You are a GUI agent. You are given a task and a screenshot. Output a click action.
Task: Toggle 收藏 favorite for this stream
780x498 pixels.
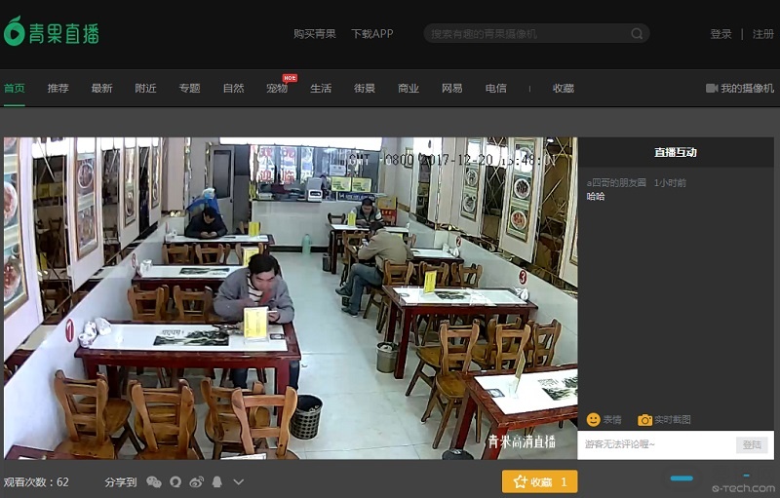point(539,482)
